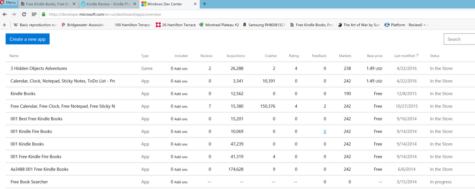Open the Platform - Review0 bookmark
475x189 pixels.
point(407,25)
